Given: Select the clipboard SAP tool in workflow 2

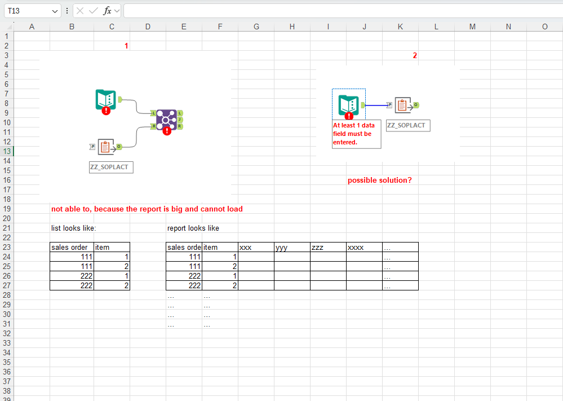Looking at the screenshot, I should pyautogui.click(x=403, y=105).
